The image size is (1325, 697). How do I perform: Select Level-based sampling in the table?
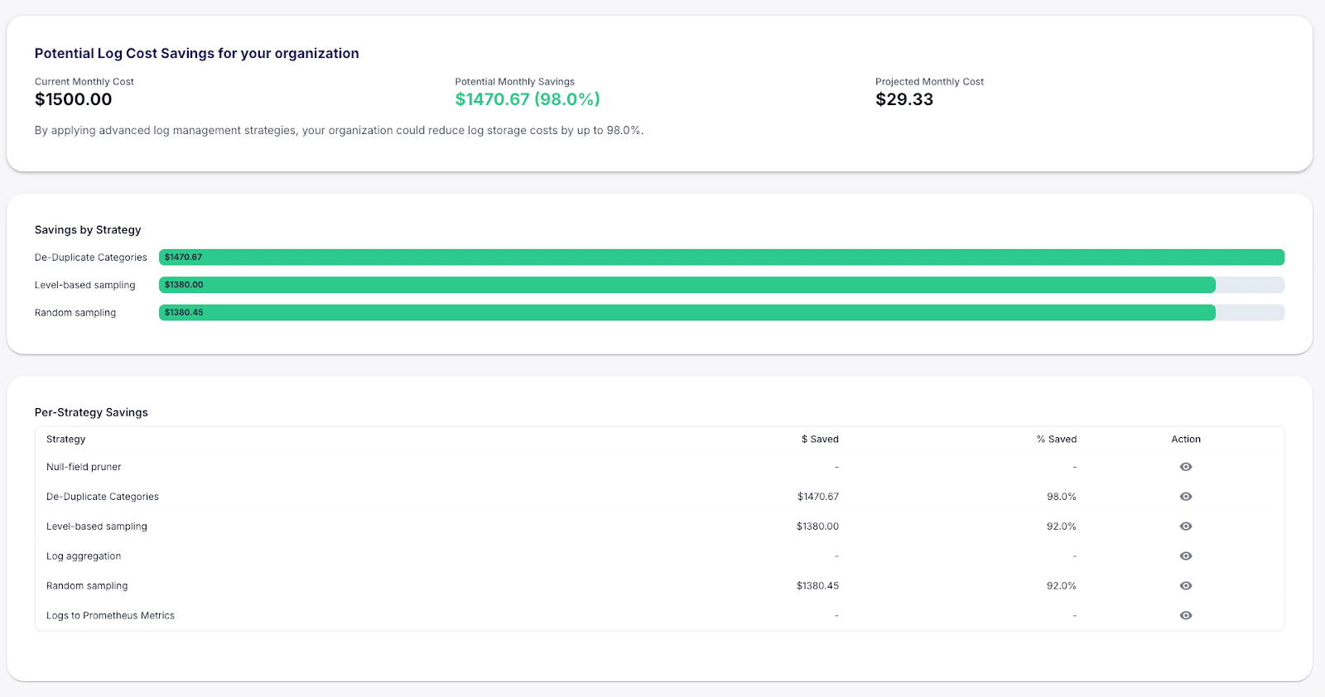point(97,526)
